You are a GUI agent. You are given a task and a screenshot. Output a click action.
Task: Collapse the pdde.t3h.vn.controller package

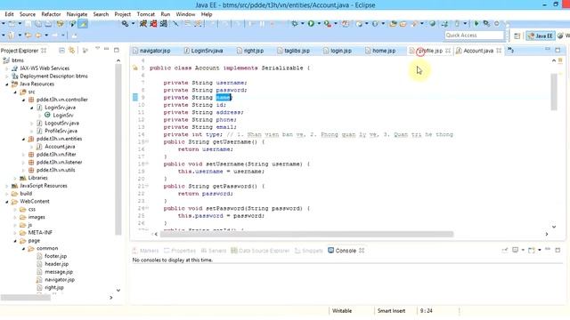coord(24,100)
